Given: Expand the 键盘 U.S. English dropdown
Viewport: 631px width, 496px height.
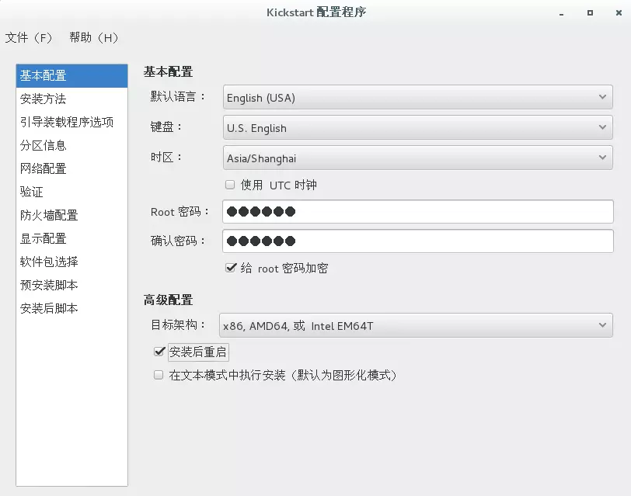Looking at the screenshot, I should coord(418,128).
